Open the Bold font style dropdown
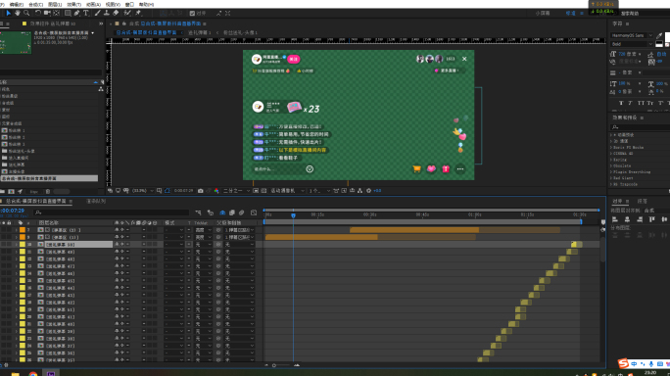 point(632,44)
